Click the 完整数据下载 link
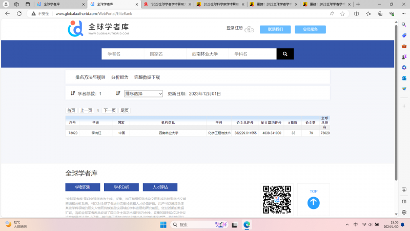 point(147,77)
